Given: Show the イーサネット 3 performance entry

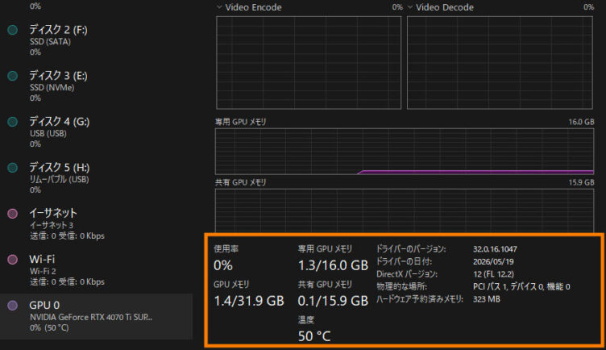Looking at the screenshot, I should [x=96, y=223].
